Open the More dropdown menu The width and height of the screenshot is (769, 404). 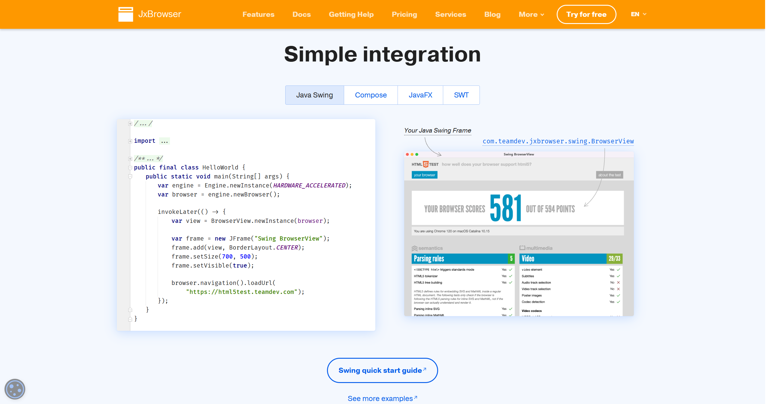531,14
